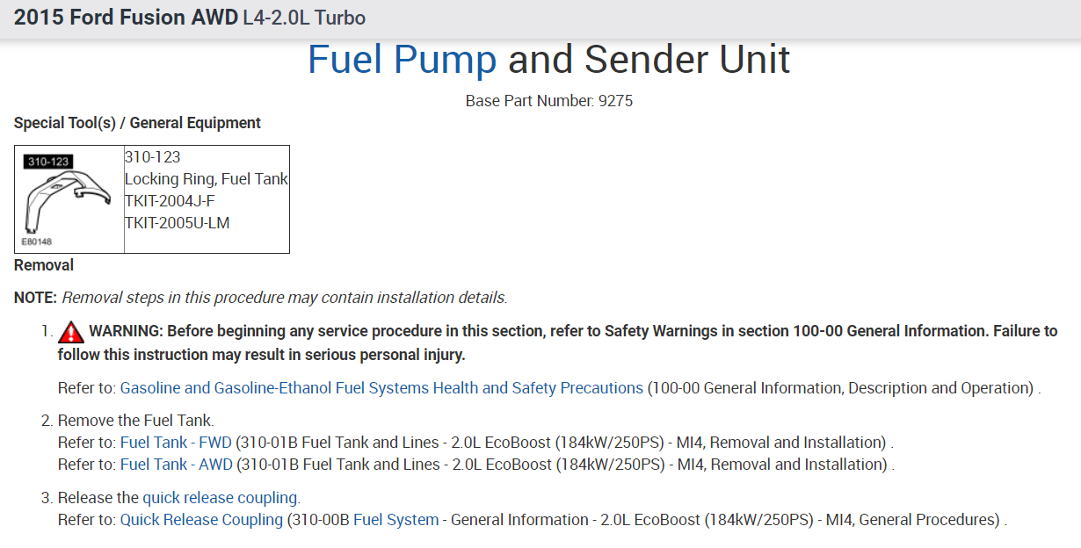Click the red warning triangle icon
The width and height of the screenshot is (1081, 548).
tap(71, 332)
